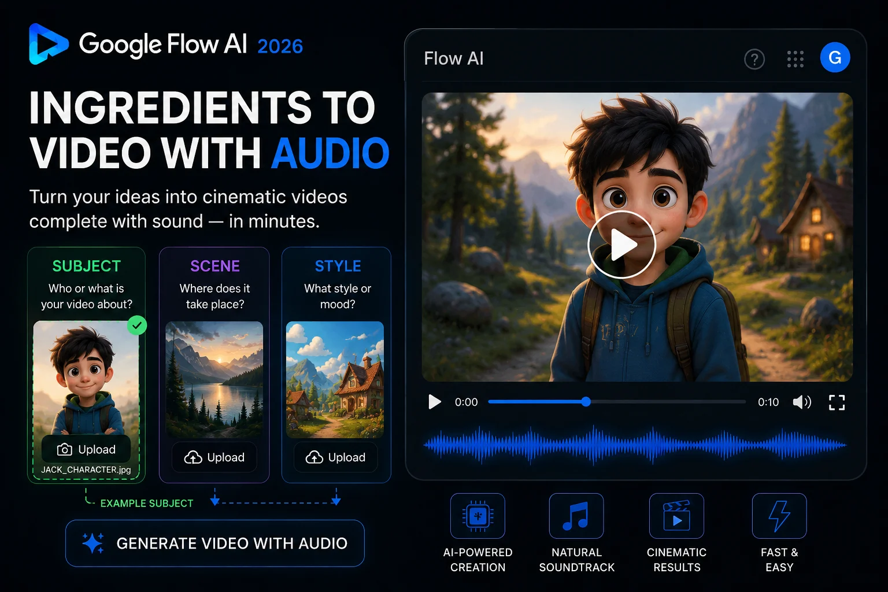Select the cottage style thumbnail
The height and width of the screenshot is (592, 888).
[x=335, y=379]
